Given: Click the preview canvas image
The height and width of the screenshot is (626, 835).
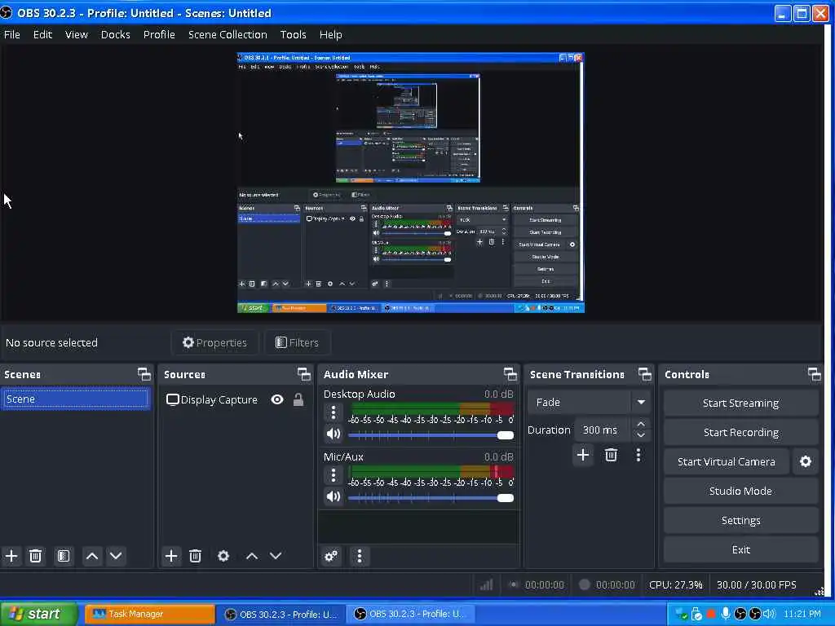Looking at the screenshot, I should pyautogui.click(x=411, y=182).
